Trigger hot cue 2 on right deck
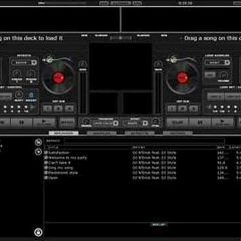This screenshot has height=241, width=241. point(183,109)
